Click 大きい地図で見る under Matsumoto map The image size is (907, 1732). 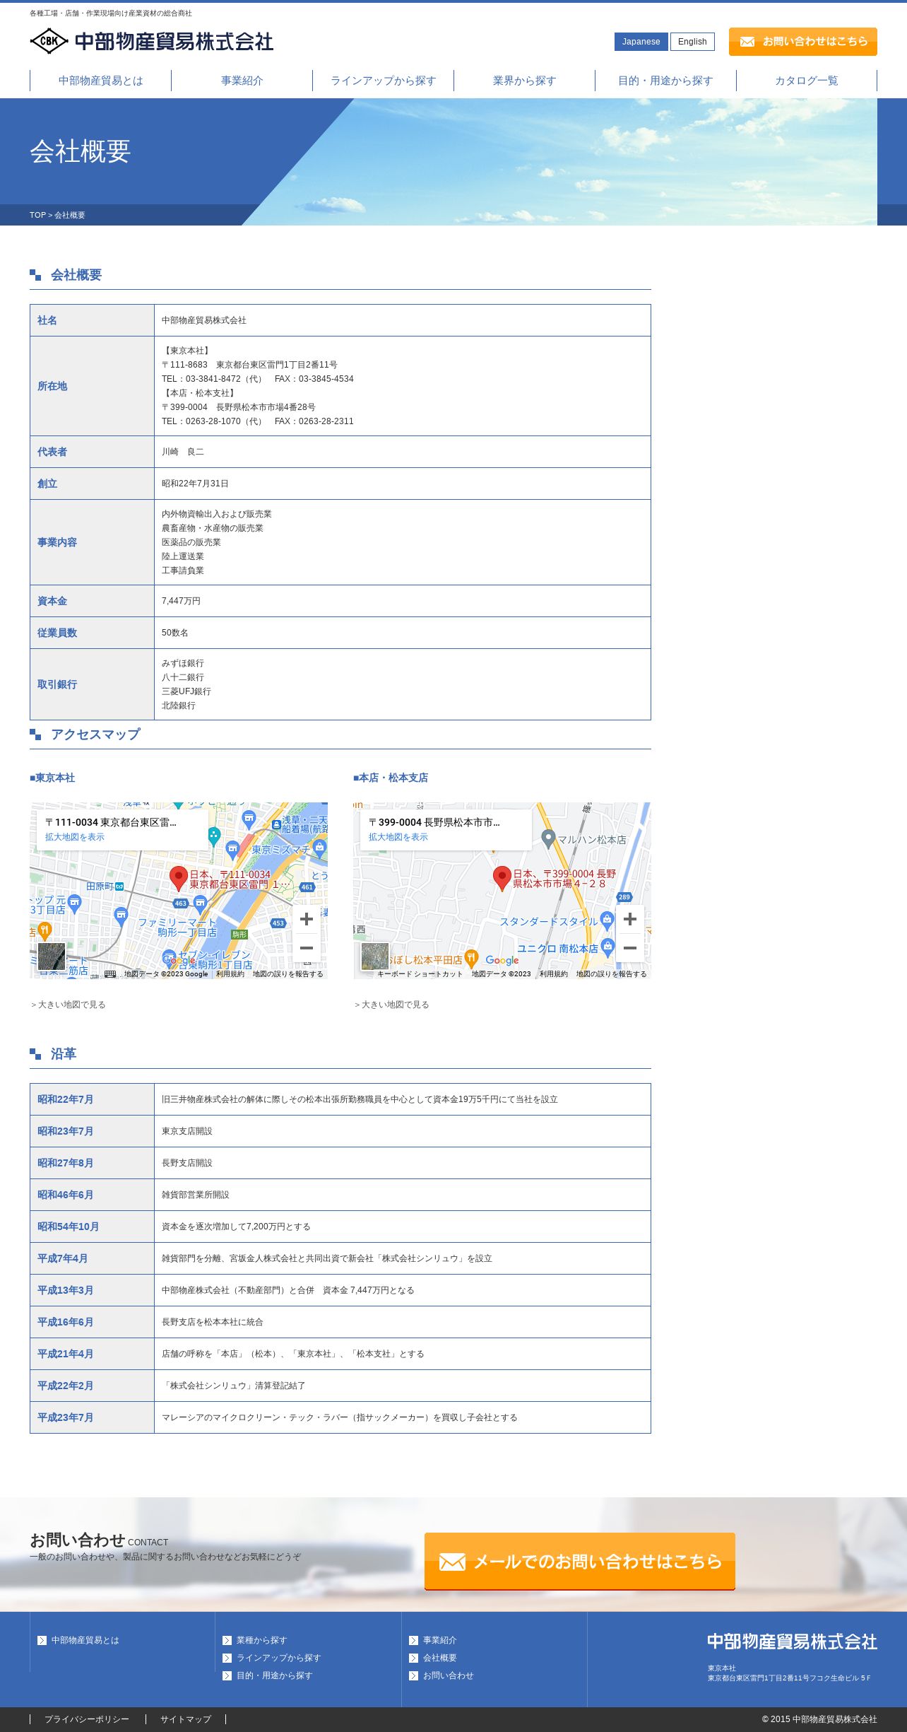click(391, 1005)
